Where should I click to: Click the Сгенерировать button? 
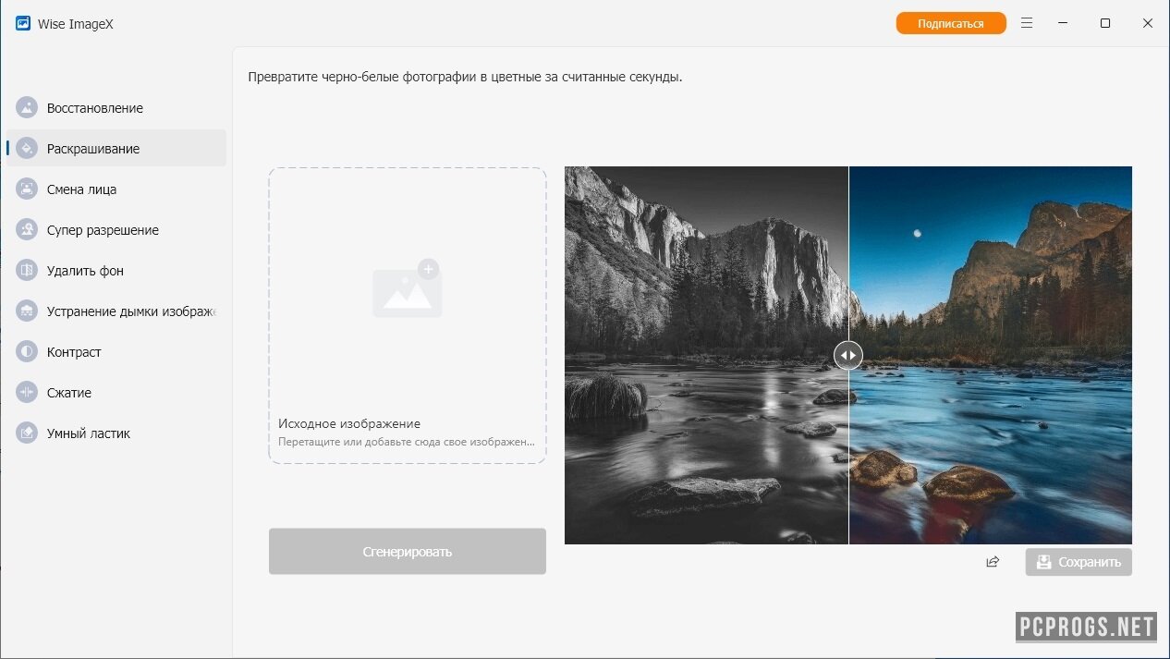(x=408, y=552)
